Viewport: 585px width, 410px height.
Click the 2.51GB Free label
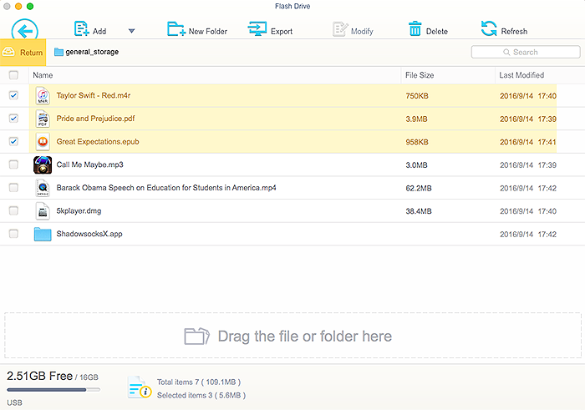(39, 376)
